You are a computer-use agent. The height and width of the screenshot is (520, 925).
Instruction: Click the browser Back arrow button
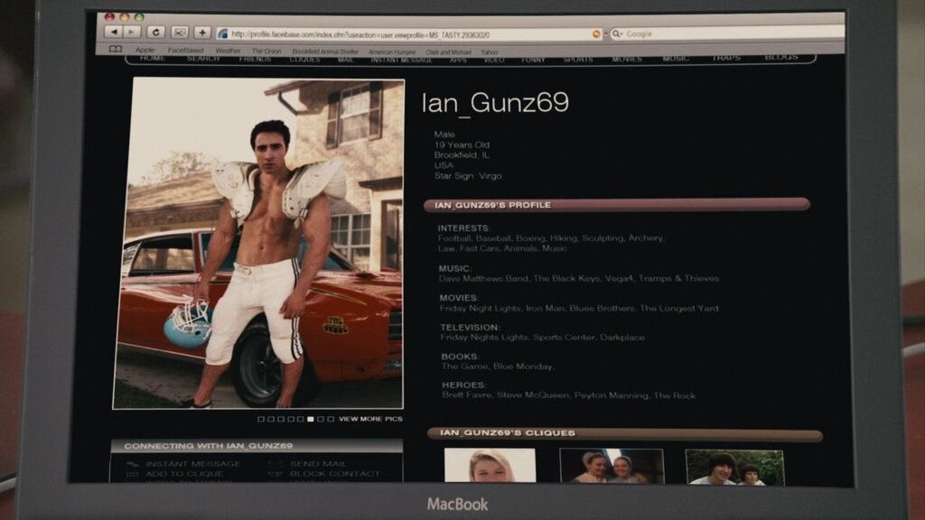(114, 32)
